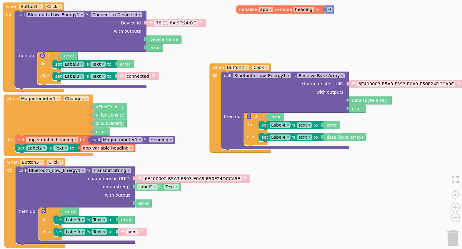Zoom in with the plus icon

point(455,207)
